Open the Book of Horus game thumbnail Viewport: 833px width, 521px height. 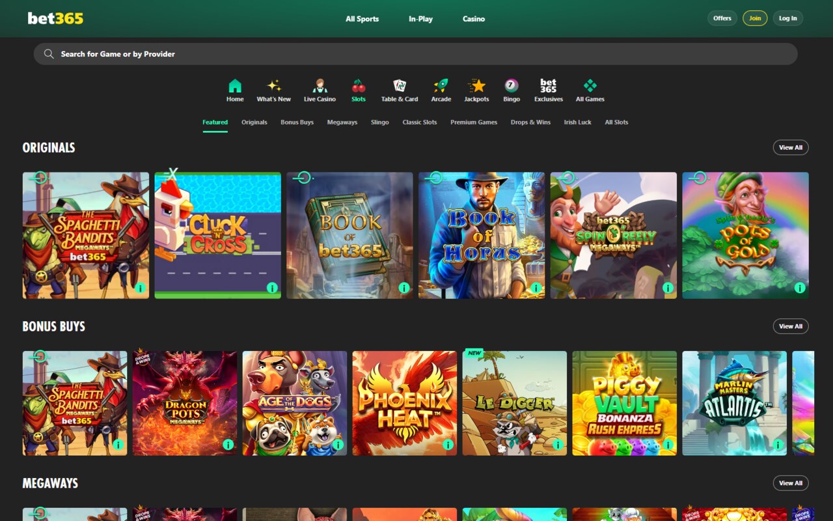482,235
